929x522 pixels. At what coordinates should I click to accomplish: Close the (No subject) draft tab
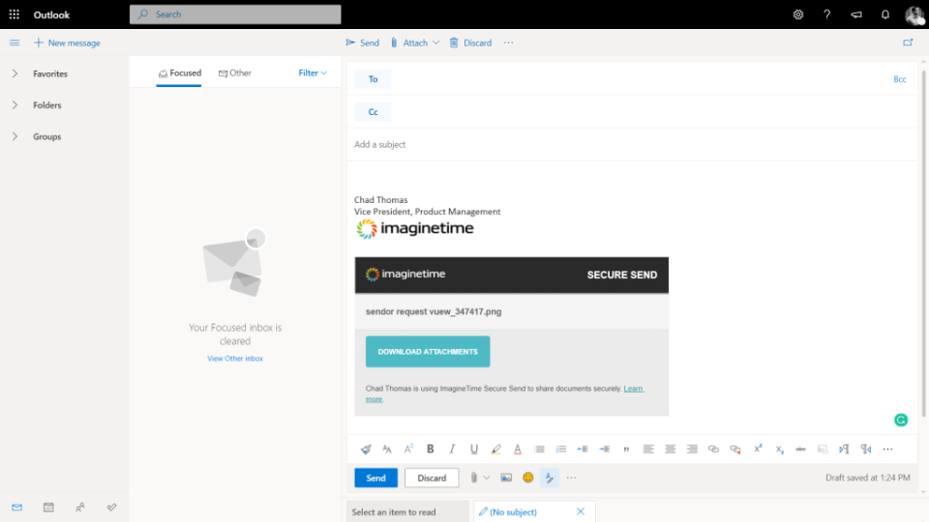[x=581, y=512]
